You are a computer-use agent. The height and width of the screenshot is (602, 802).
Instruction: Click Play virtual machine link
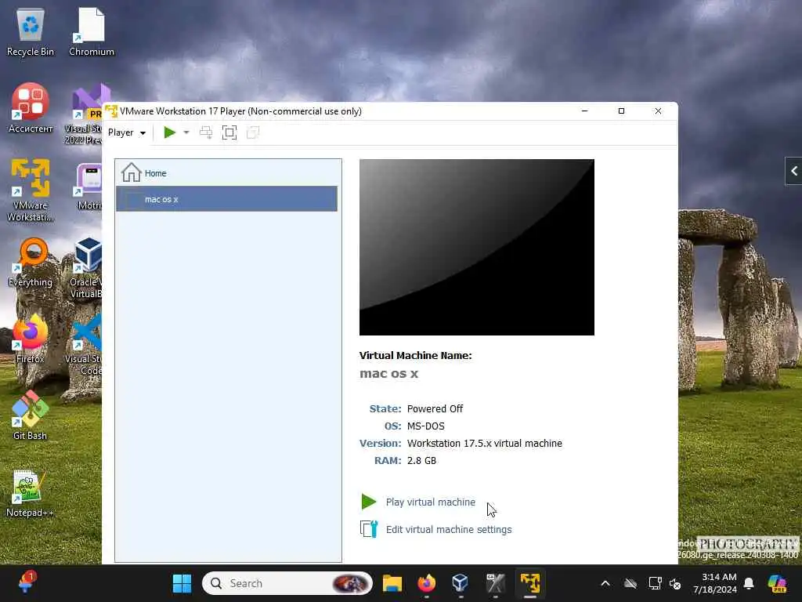[430, 502]
